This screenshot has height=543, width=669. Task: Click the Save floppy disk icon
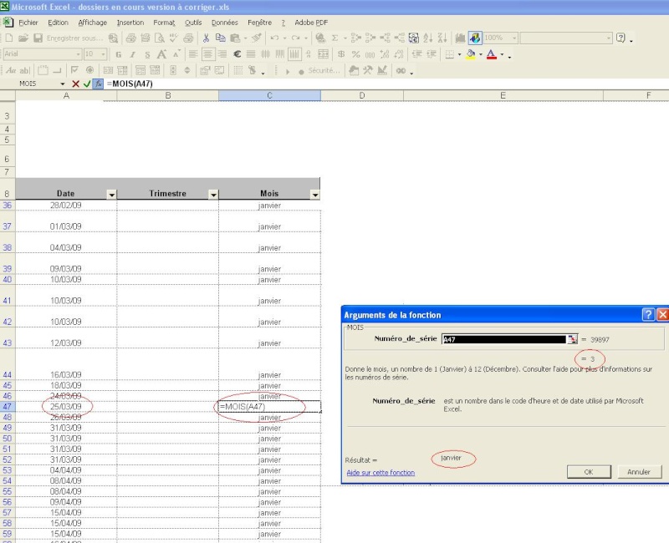click(x=38, y=38)
